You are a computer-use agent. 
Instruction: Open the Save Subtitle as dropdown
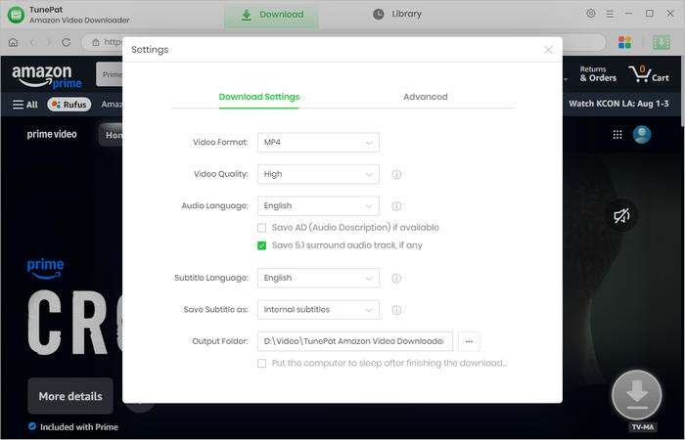318,310
